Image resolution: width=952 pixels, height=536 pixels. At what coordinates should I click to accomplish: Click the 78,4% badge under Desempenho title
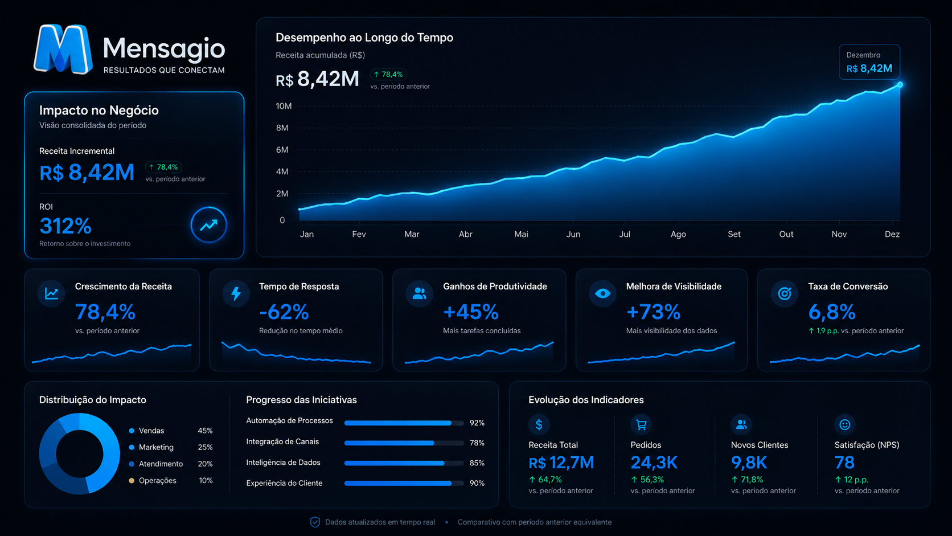388,74
